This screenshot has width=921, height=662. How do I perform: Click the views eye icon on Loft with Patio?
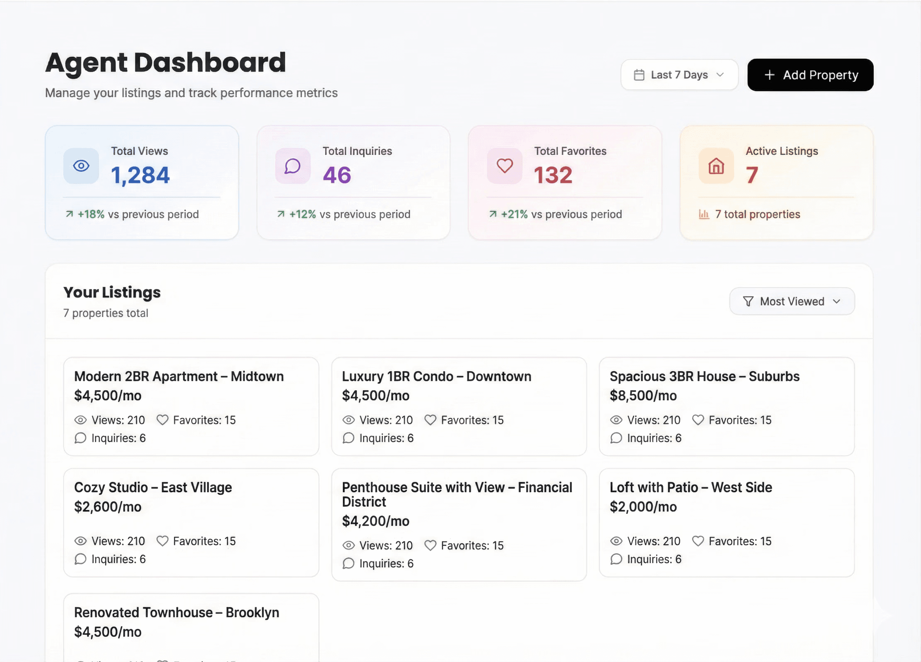(x=616, y=541)
